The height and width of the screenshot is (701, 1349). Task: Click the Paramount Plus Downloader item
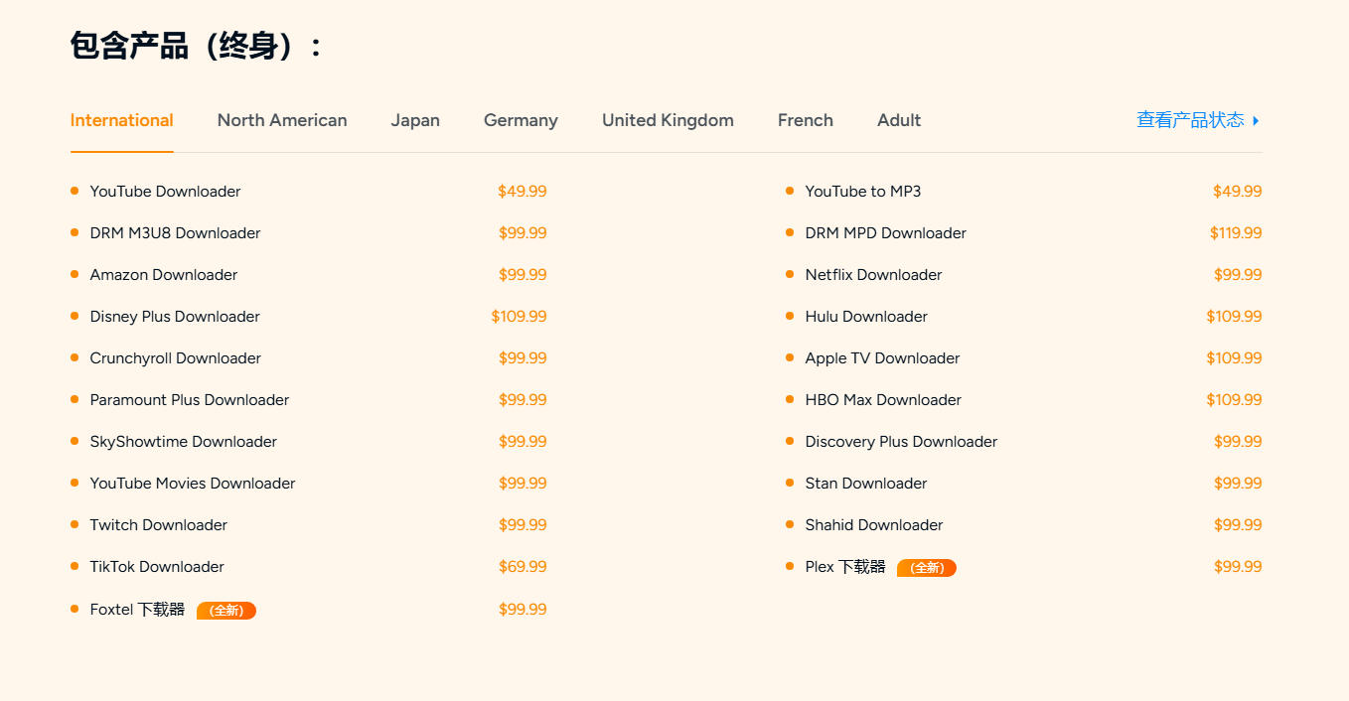[x=190, y=400]
